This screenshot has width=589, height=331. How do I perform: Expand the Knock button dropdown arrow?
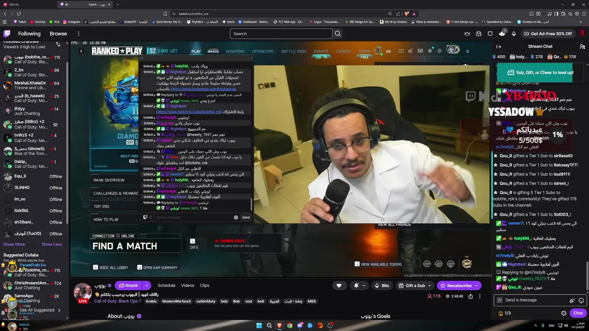coord(146,285)
